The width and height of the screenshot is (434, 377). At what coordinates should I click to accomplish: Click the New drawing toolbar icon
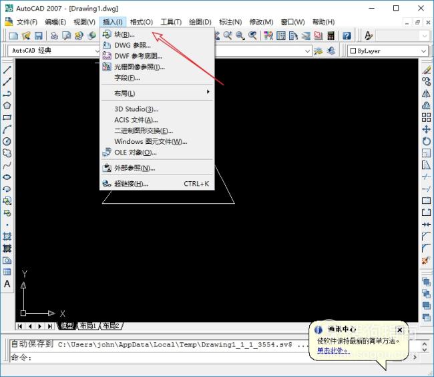pyautogui.click(x=13, y=35)
